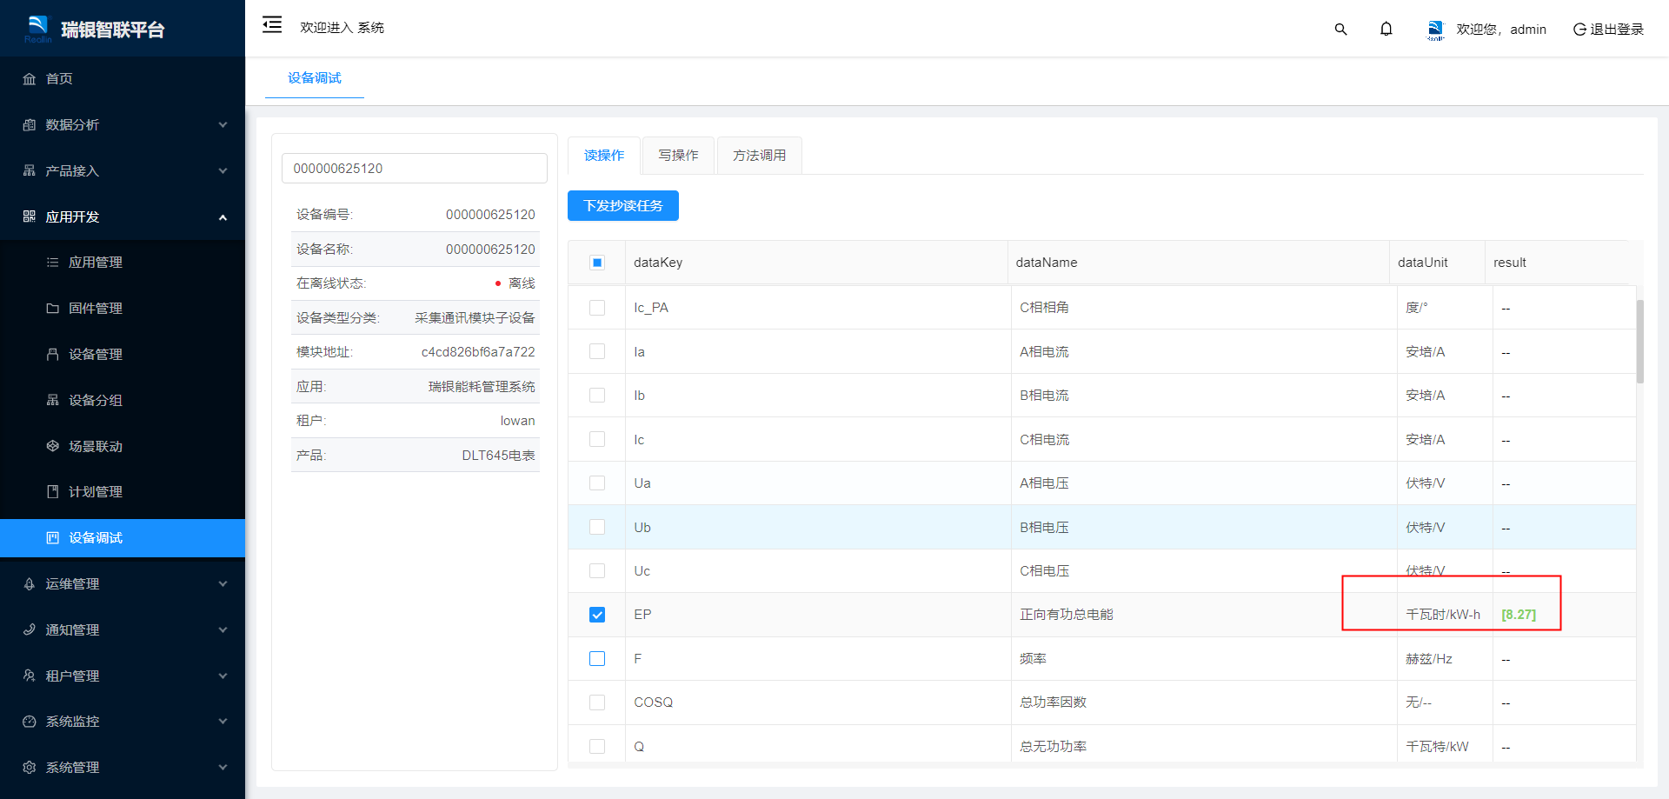The width and height of the screenshot is (1669, 799).
Task: Uncheck the EP row checkbox
Action: [597, 615]
